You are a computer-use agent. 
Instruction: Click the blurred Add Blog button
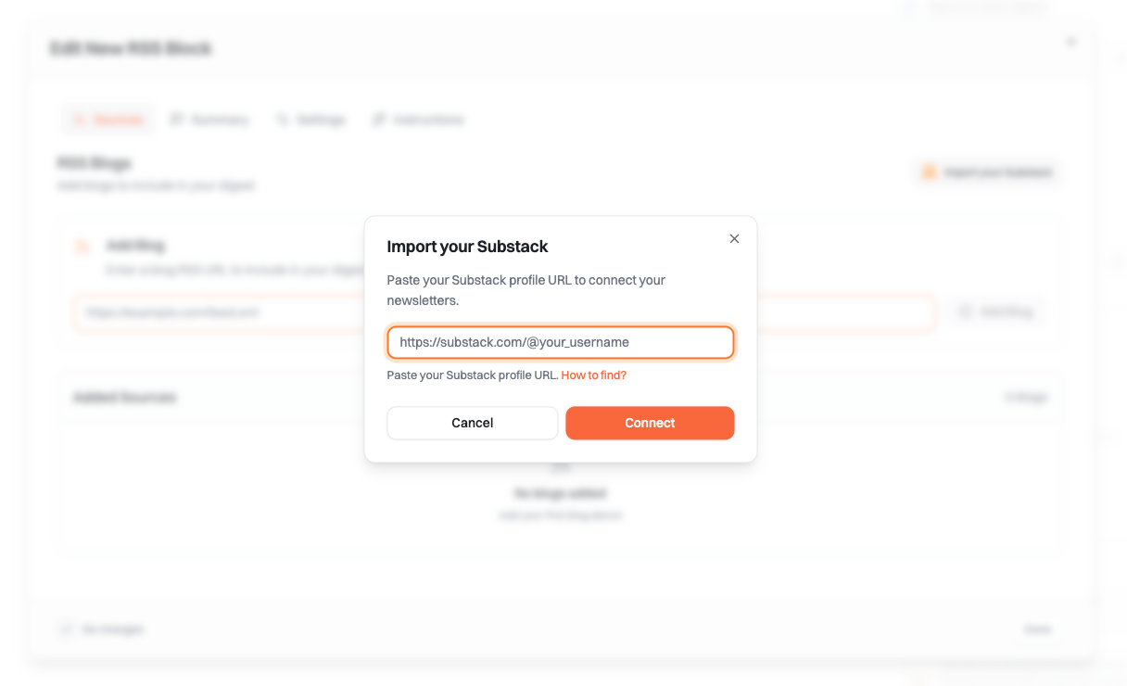996,313
